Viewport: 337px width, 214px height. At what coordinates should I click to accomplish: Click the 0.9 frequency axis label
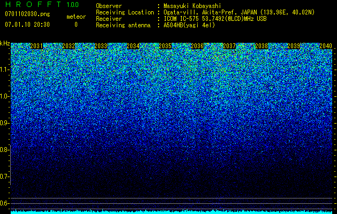pyautogui.click(x=4, y=123)
